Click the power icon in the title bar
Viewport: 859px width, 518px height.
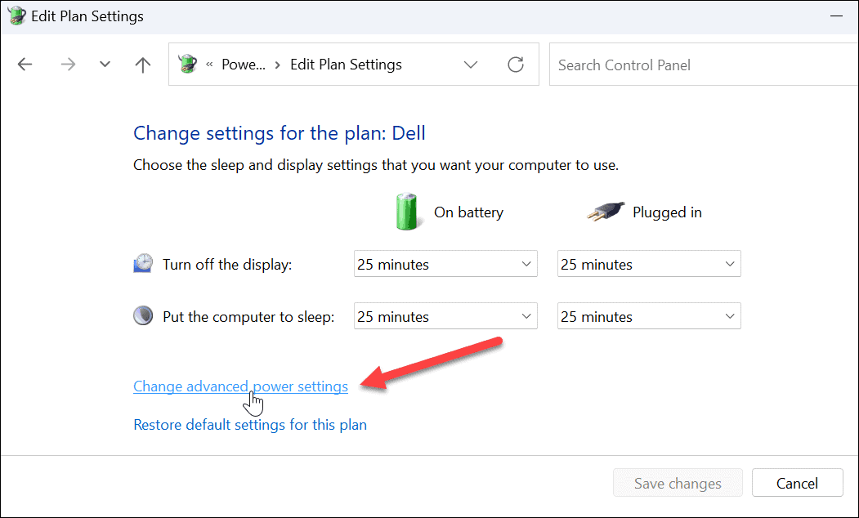tap(16, 15)
